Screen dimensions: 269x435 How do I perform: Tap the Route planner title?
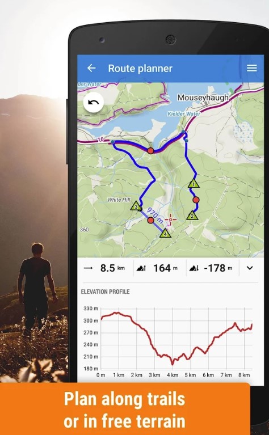click(x=140, y=69)
